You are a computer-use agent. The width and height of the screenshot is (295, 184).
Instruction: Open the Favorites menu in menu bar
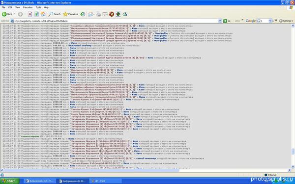point(28,7)
